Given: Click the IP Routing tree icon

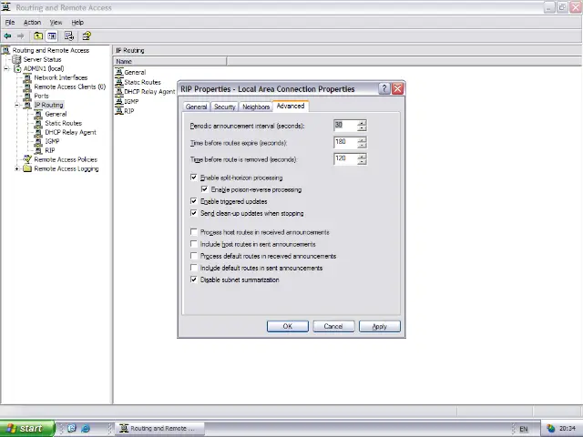Looking at the screenshot, I should tap(27, 106).
